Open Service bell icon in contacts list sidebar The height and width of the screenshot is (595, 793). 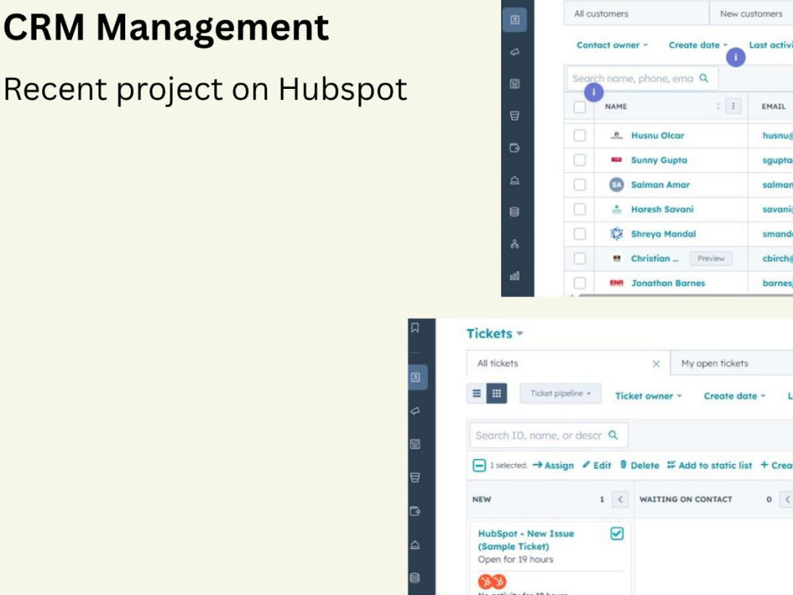[515, 180]
